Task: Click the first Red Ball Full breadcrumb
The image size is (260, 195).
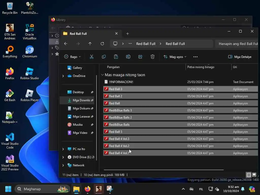Action: (x=146, y=44)
